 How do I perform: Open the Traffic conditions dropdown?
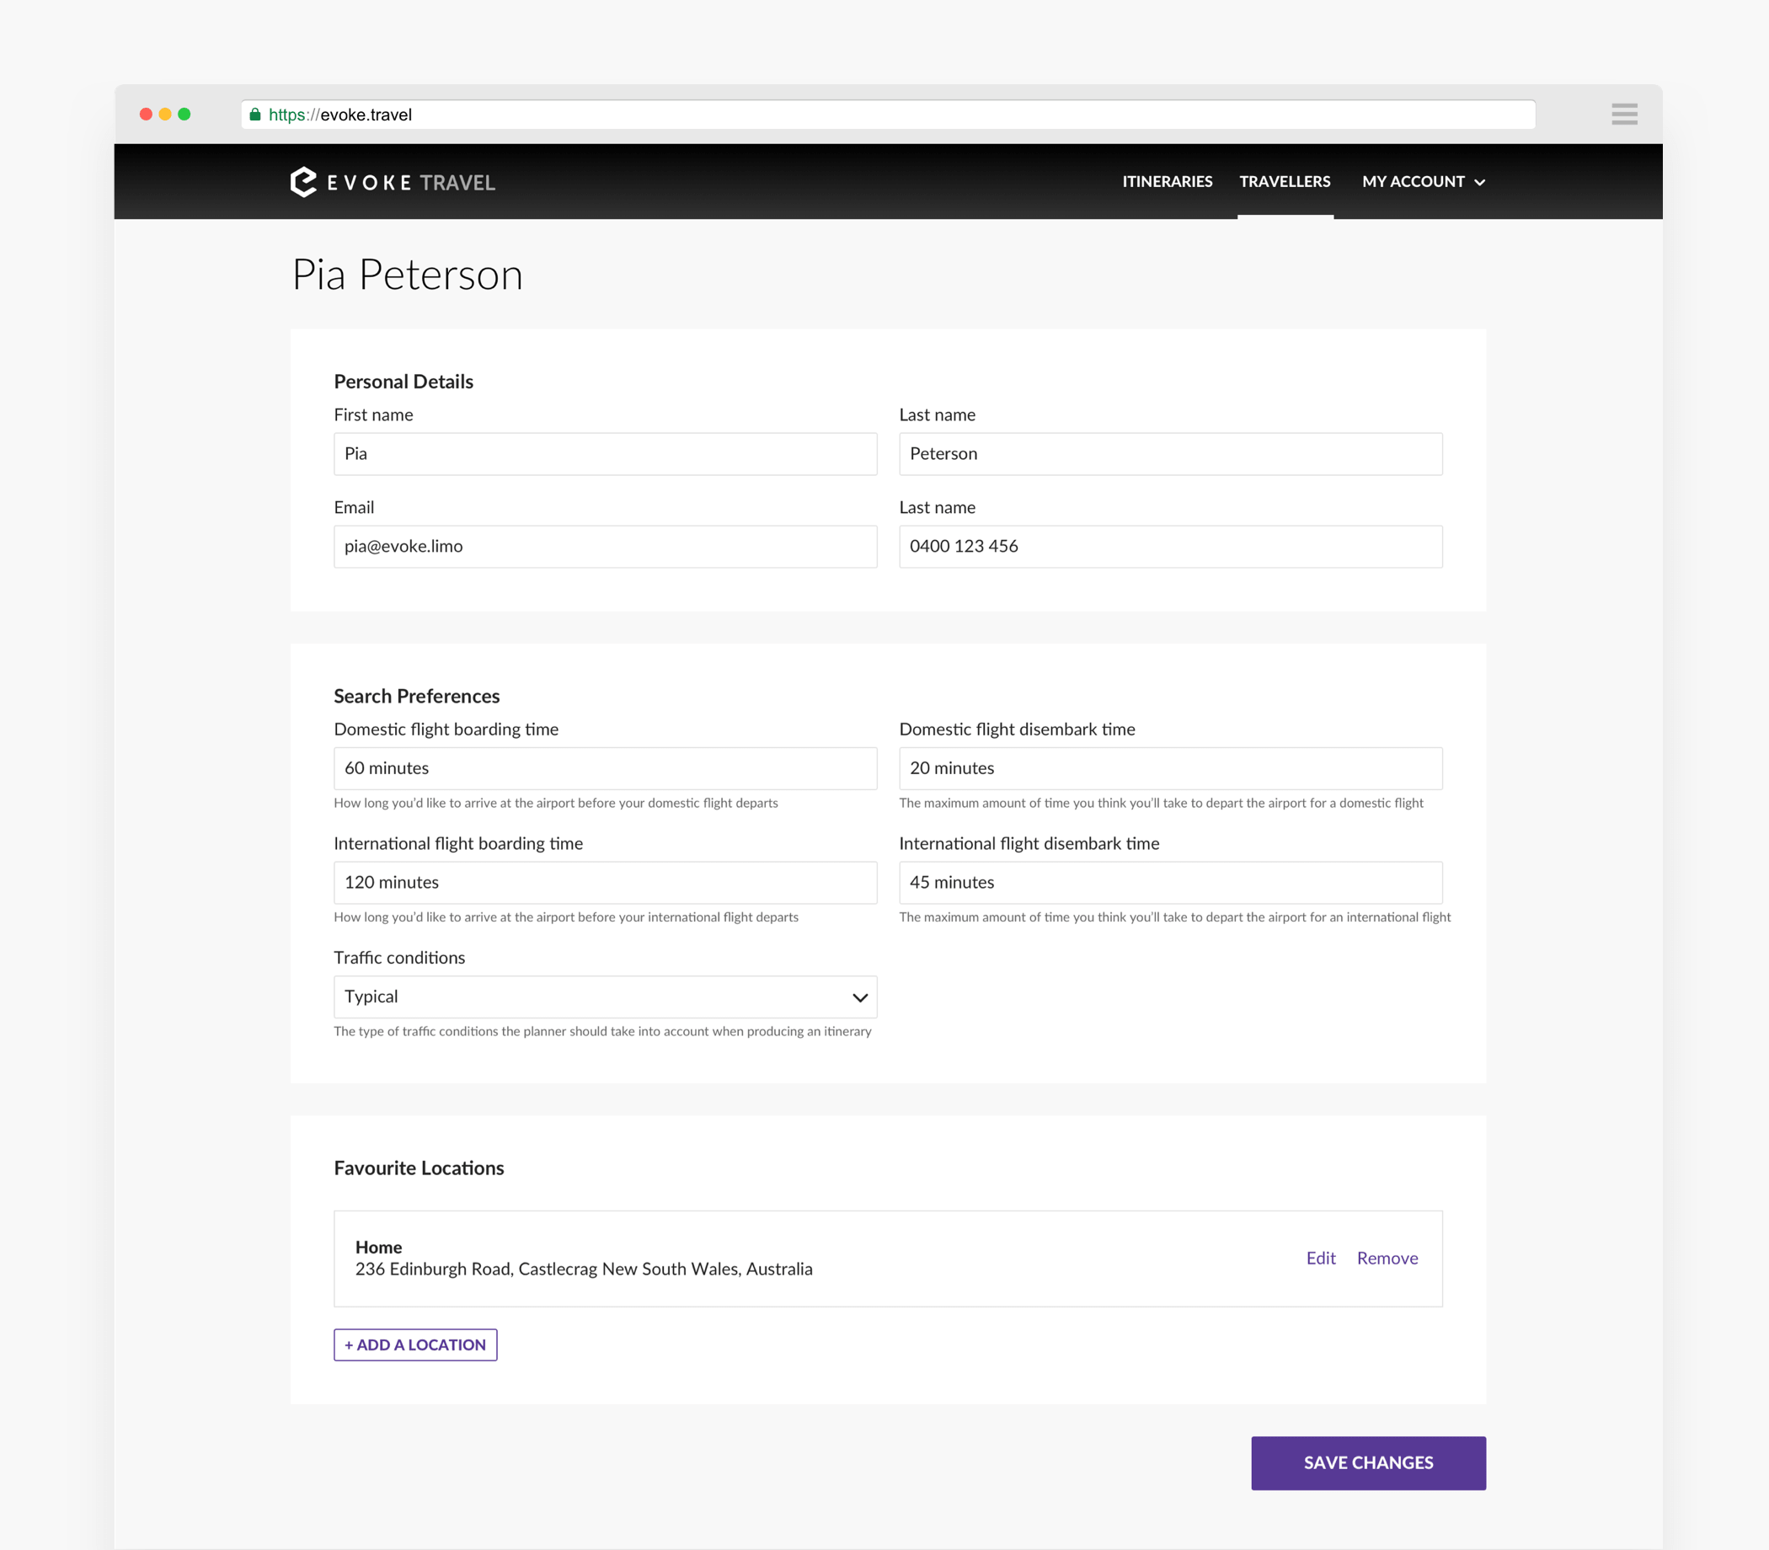click(605, 997)
